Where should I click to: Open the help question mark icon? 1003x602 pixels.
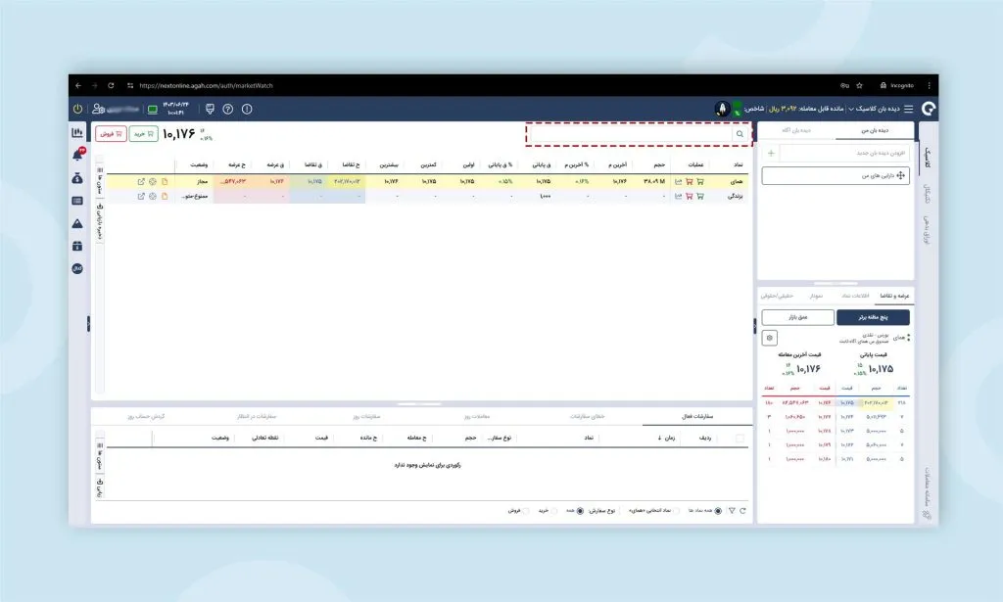(x=228, y=109)
